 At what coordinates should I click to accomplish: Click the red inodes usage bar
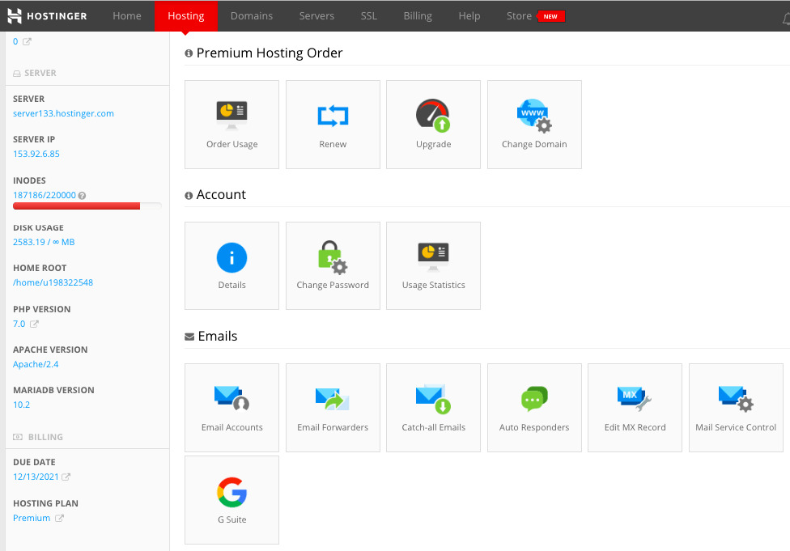76,206
